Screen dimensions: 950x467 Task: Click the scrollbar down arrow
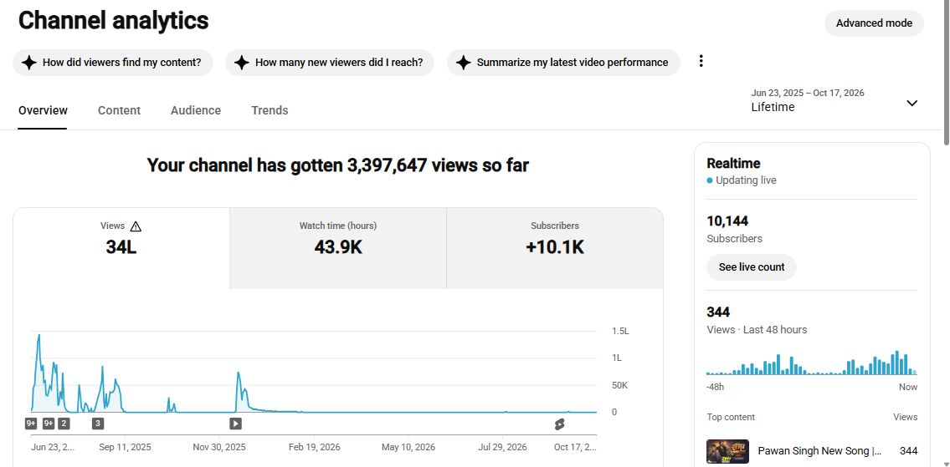[946, 464]
